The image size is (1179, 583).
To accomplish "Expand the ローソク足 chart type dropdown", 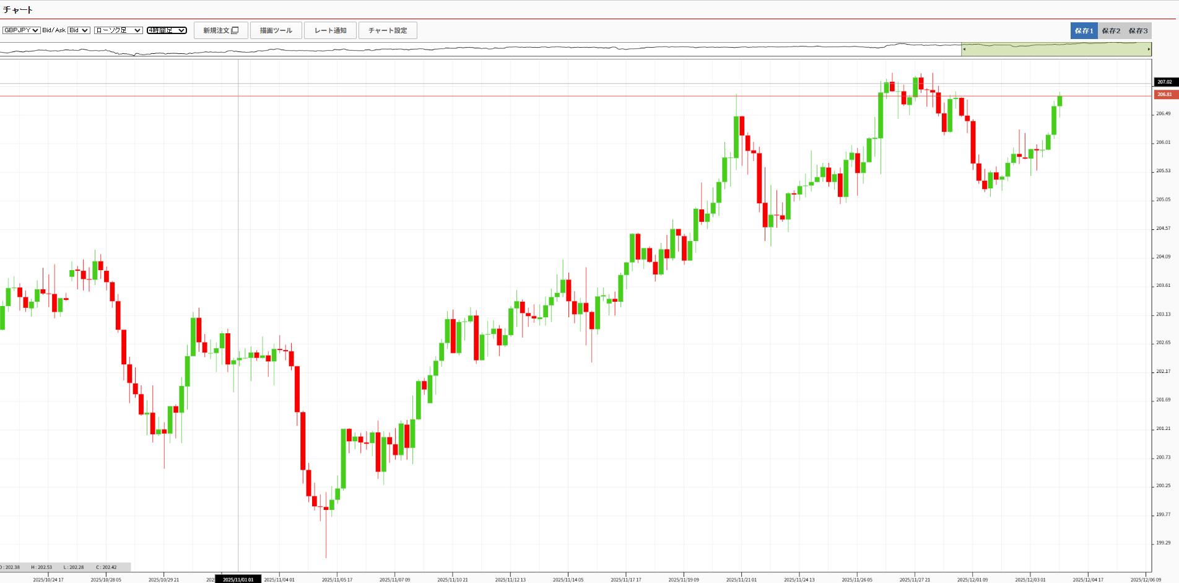I will pyautogui.click(x=118, y=30).
